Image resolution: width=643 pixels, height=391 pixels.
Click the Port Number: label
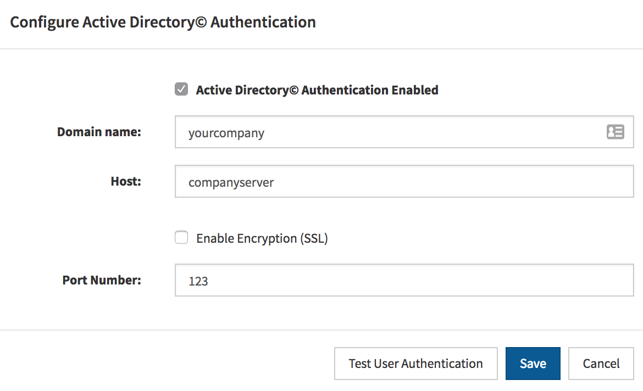tap(102, 280)
